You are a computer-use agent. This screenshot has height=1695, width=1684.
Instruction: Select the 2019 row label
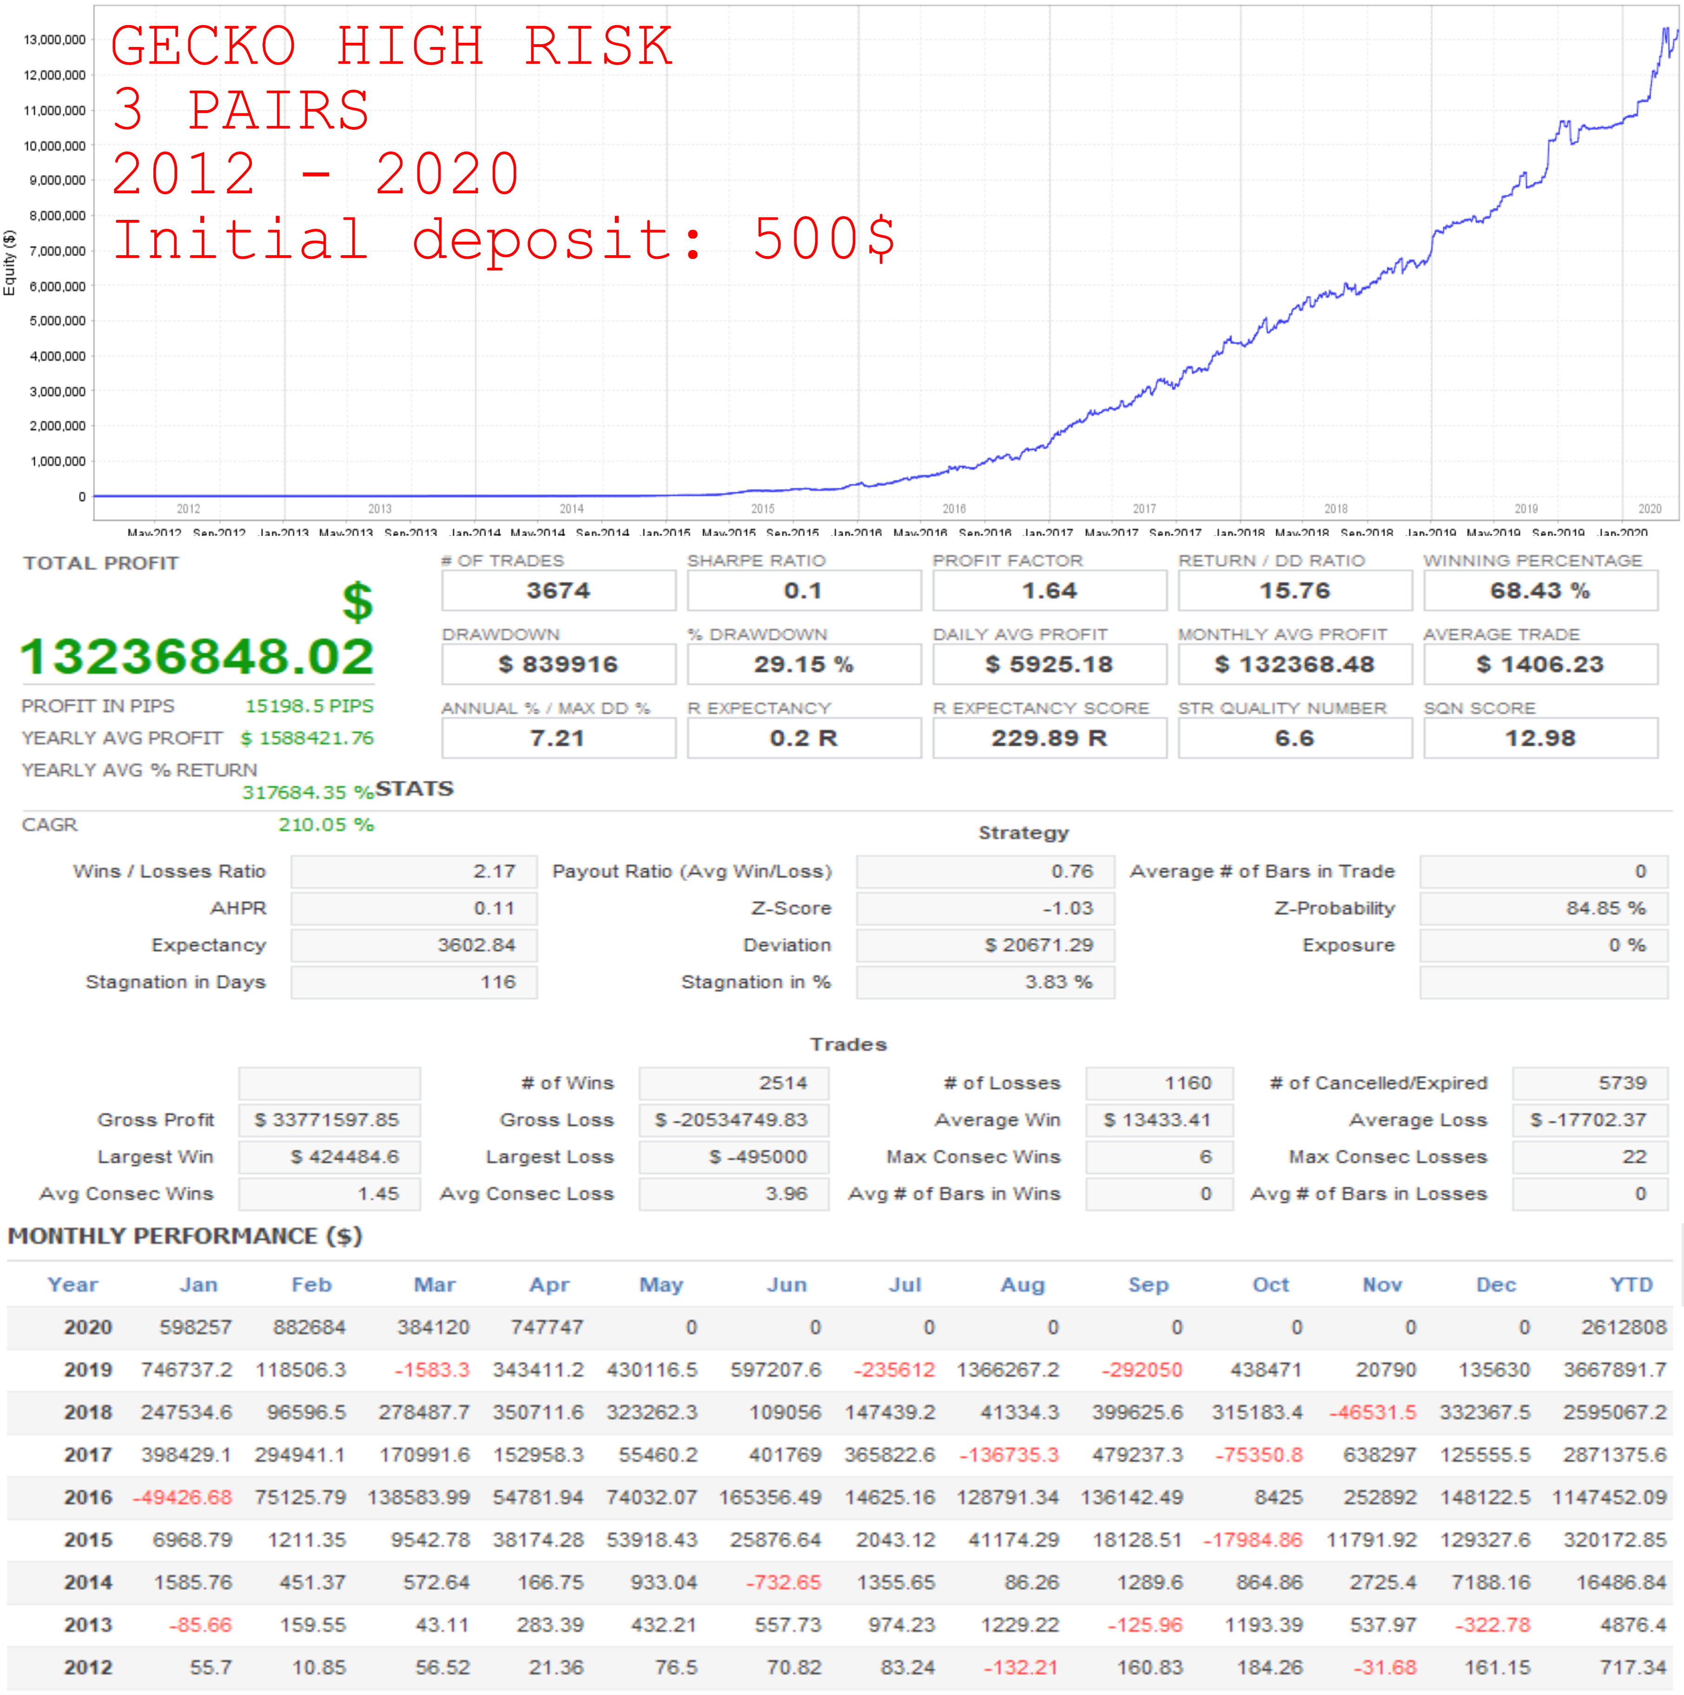point(88,1370)
